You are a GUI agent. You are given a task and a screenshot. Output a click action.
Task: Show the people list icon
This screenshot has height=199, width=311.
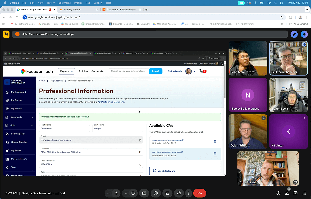point(287,193)
